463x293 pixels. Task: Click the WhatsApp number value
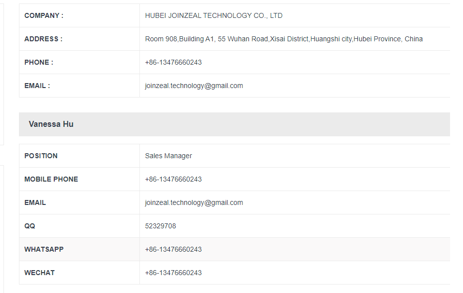pyautogui.click(x=173, y=249)
